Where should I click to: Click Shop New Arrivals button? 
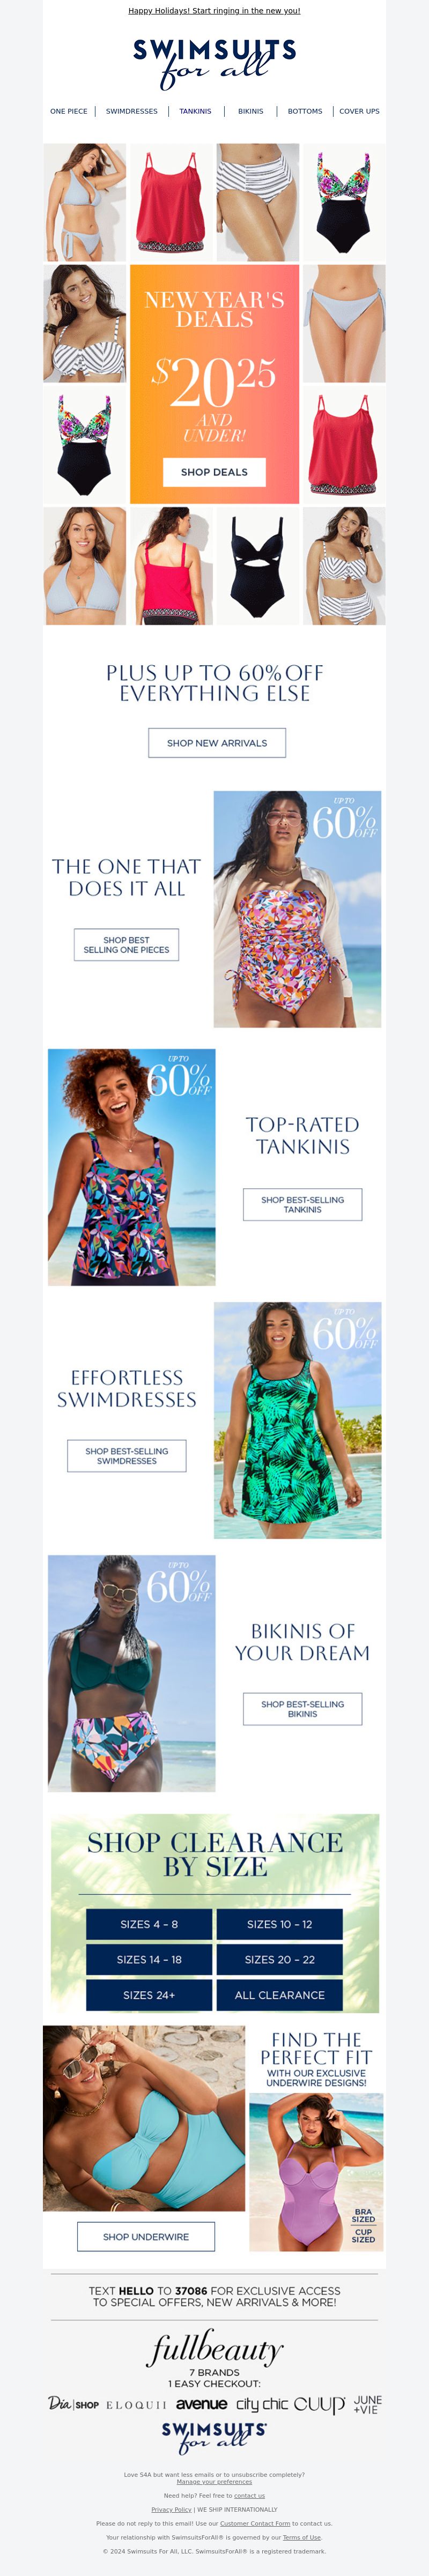tap(217, 743)
